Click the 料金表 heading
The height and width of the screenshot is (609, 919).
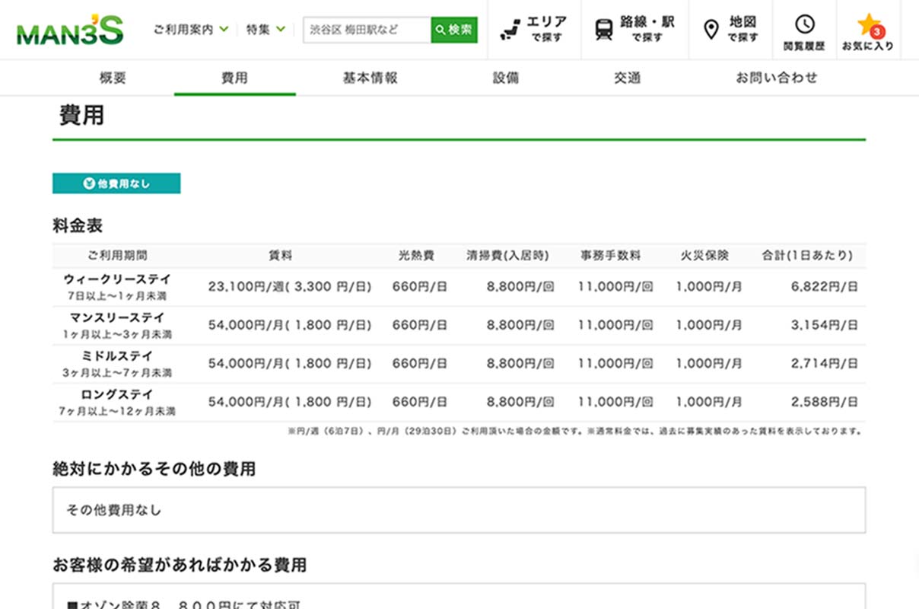click(78, 225)
